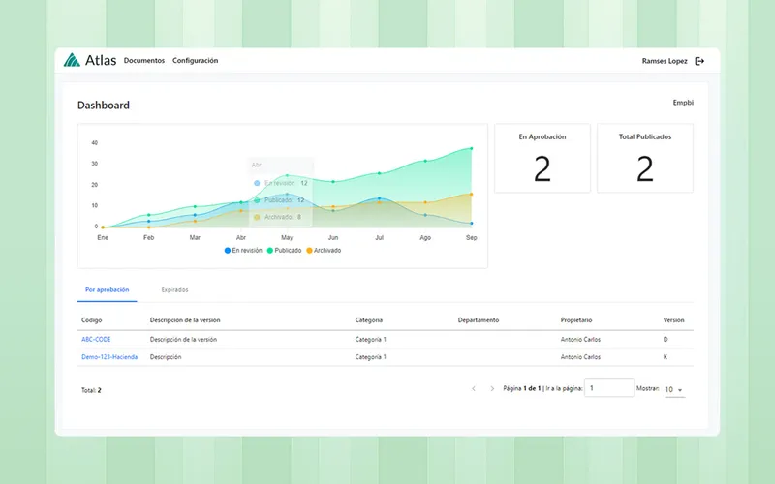Open the Documentos menu
The image size is (775, 484).
click(x=143, y=60)
